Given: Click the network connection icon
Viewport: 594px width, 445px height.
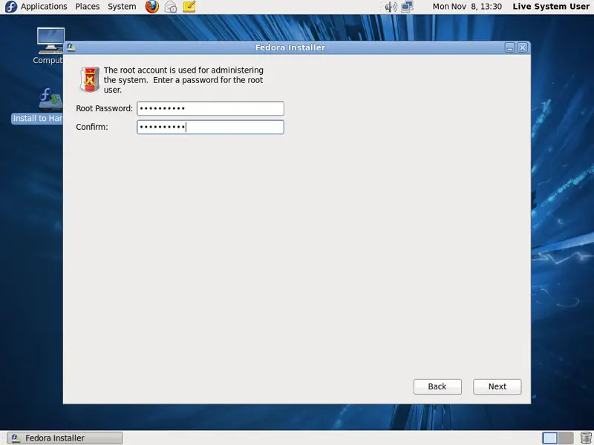Looking at the screenshot, I should point(407,7).
